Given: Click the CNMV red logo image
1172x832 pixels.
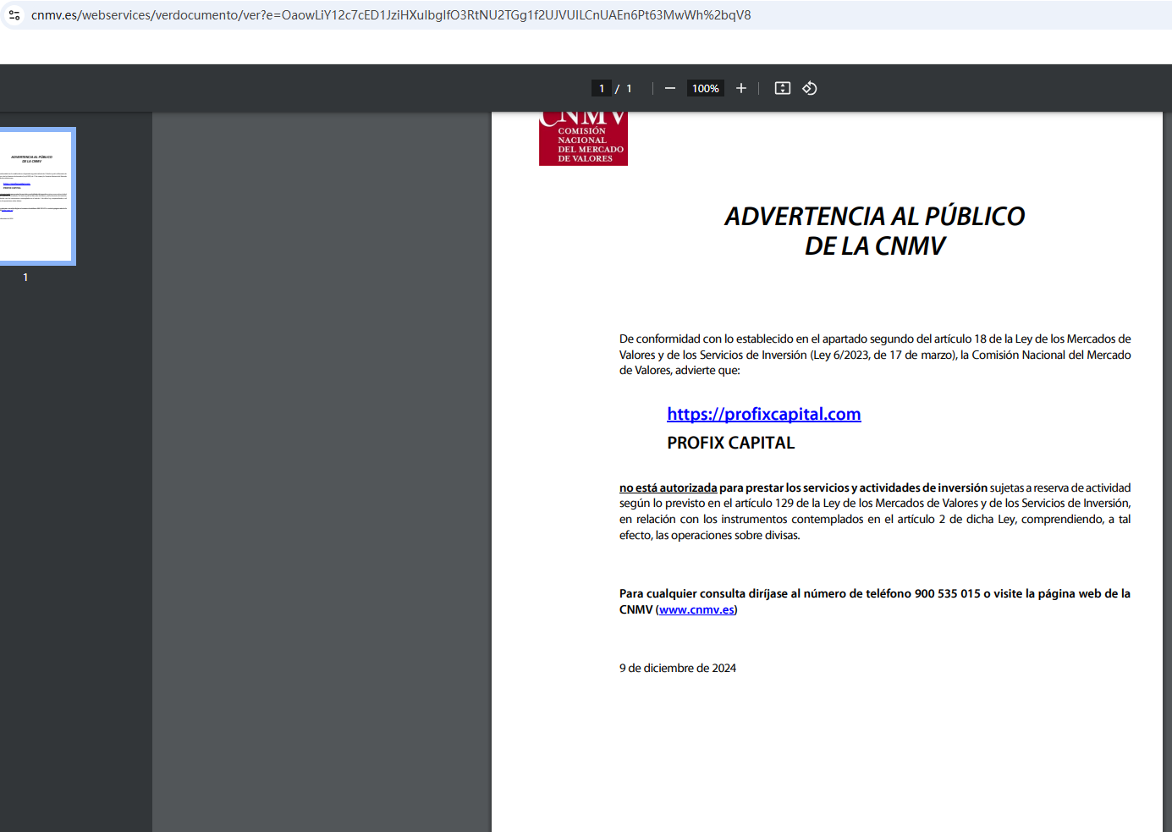Looking at the screenshot, I should (583, 140).
